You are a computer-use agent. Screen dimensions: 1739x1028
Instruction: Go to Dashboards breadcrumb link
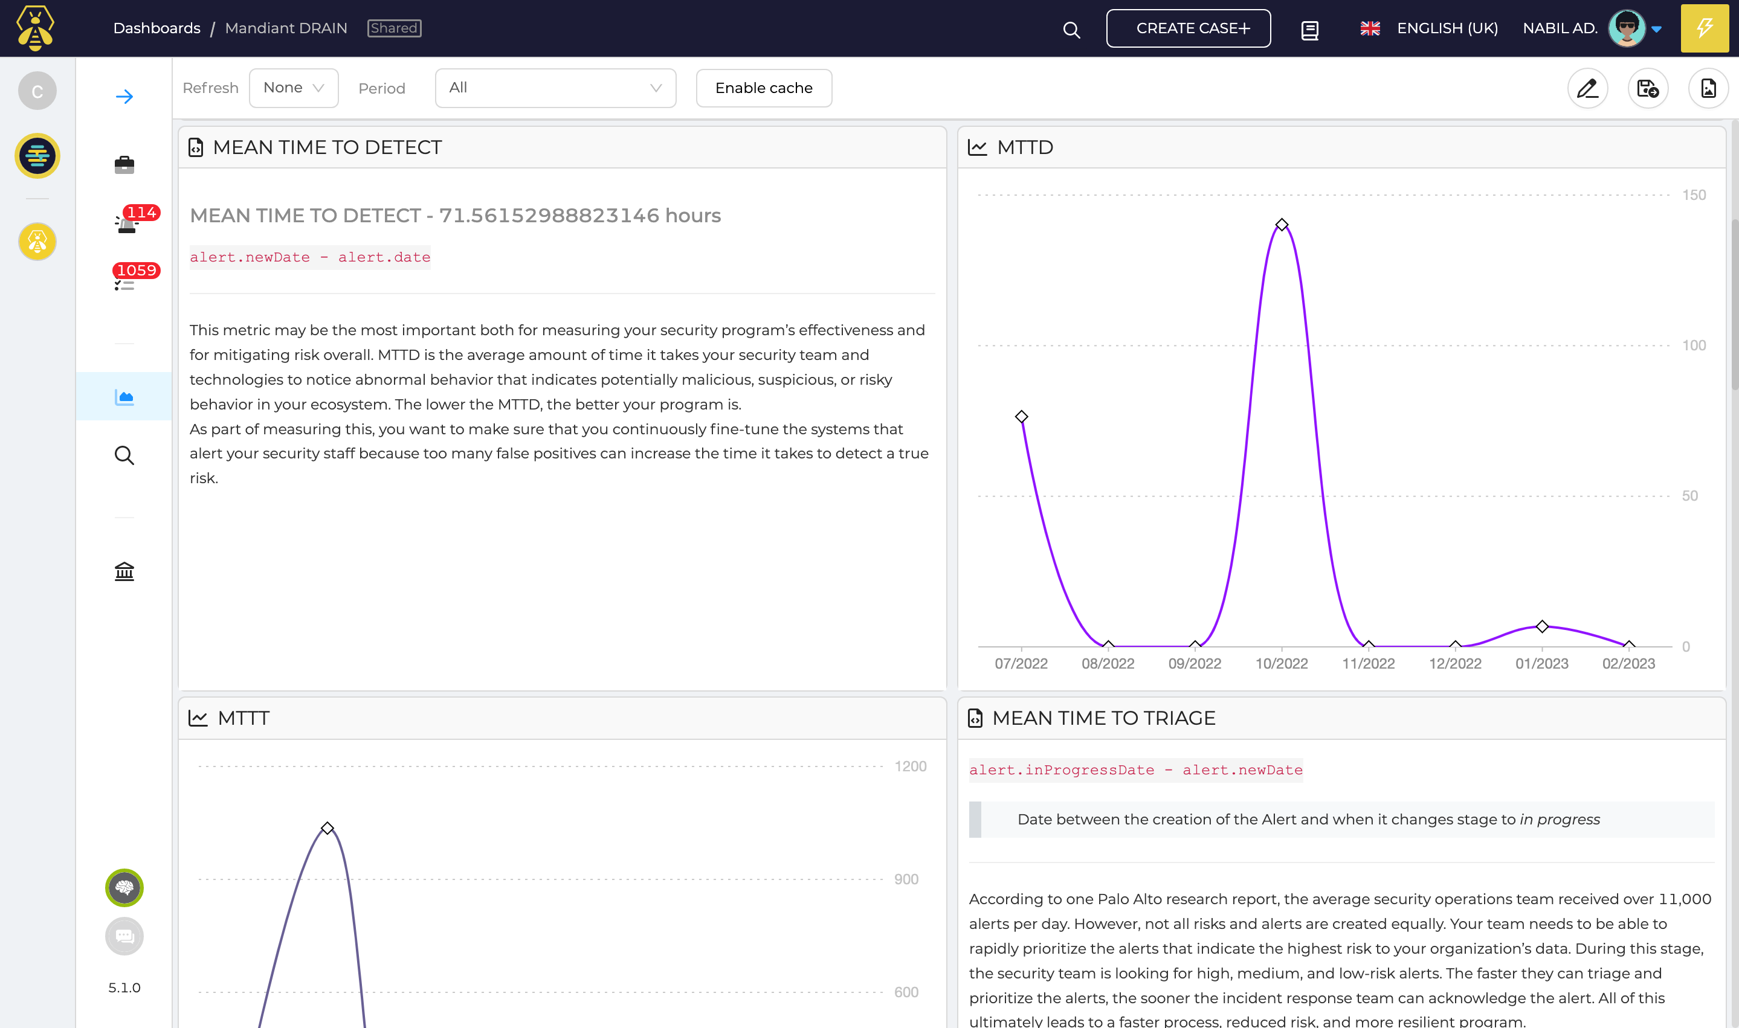tap(156, 28)
